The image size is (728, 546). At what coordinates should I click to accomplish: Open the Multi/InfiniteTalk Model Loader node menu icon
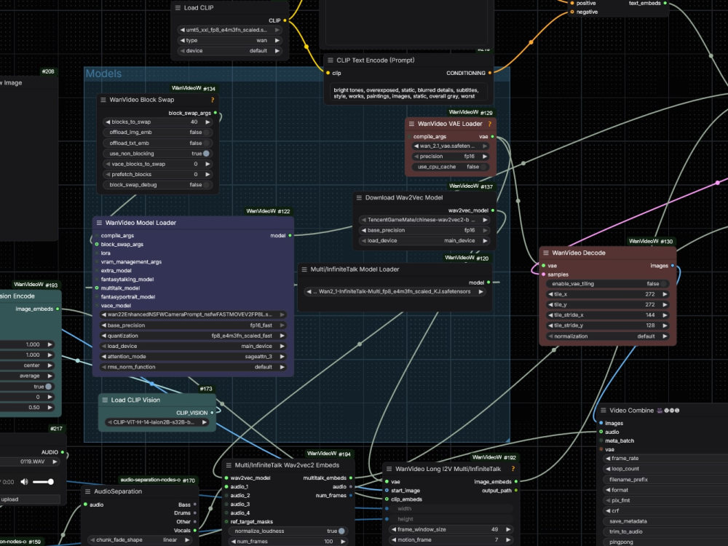(304, 269)
